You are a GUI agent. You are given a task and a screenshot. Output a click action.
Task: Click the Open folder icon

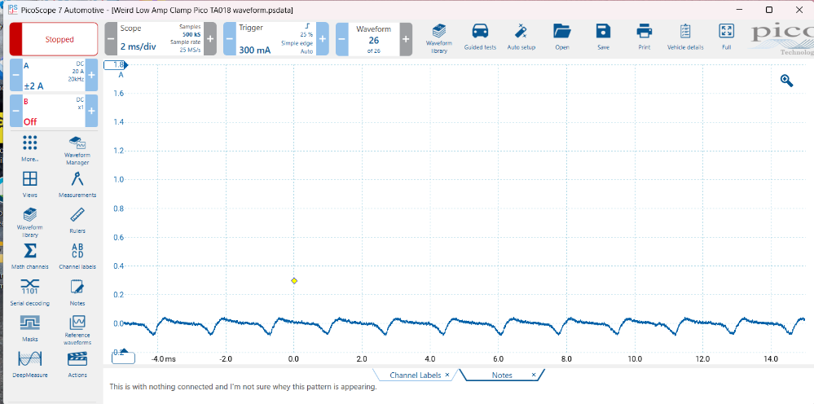click(x=561, y=37)
